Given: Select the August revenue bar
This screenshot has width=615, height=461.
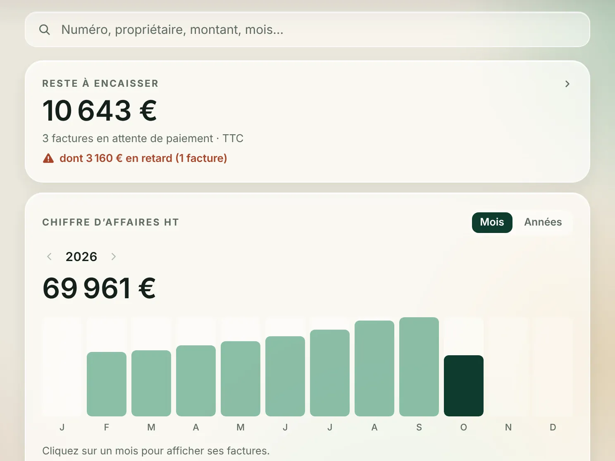Looking at the screenshot, I should pos(374,368).
